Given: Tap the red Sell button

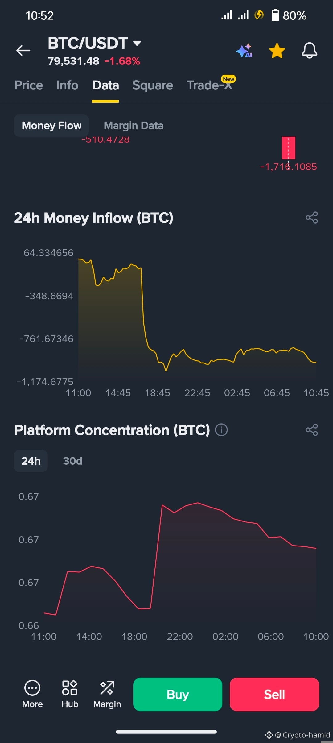Looking at the screenshot, I should point(274,694).
